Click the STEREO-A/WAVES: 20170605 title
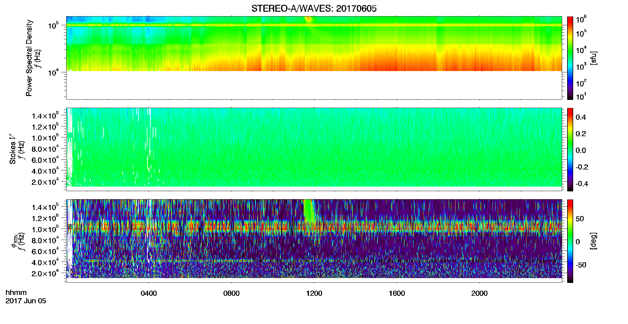Image resolution: width=628 pixels, height=324 pixels. [x=314, y=8]
